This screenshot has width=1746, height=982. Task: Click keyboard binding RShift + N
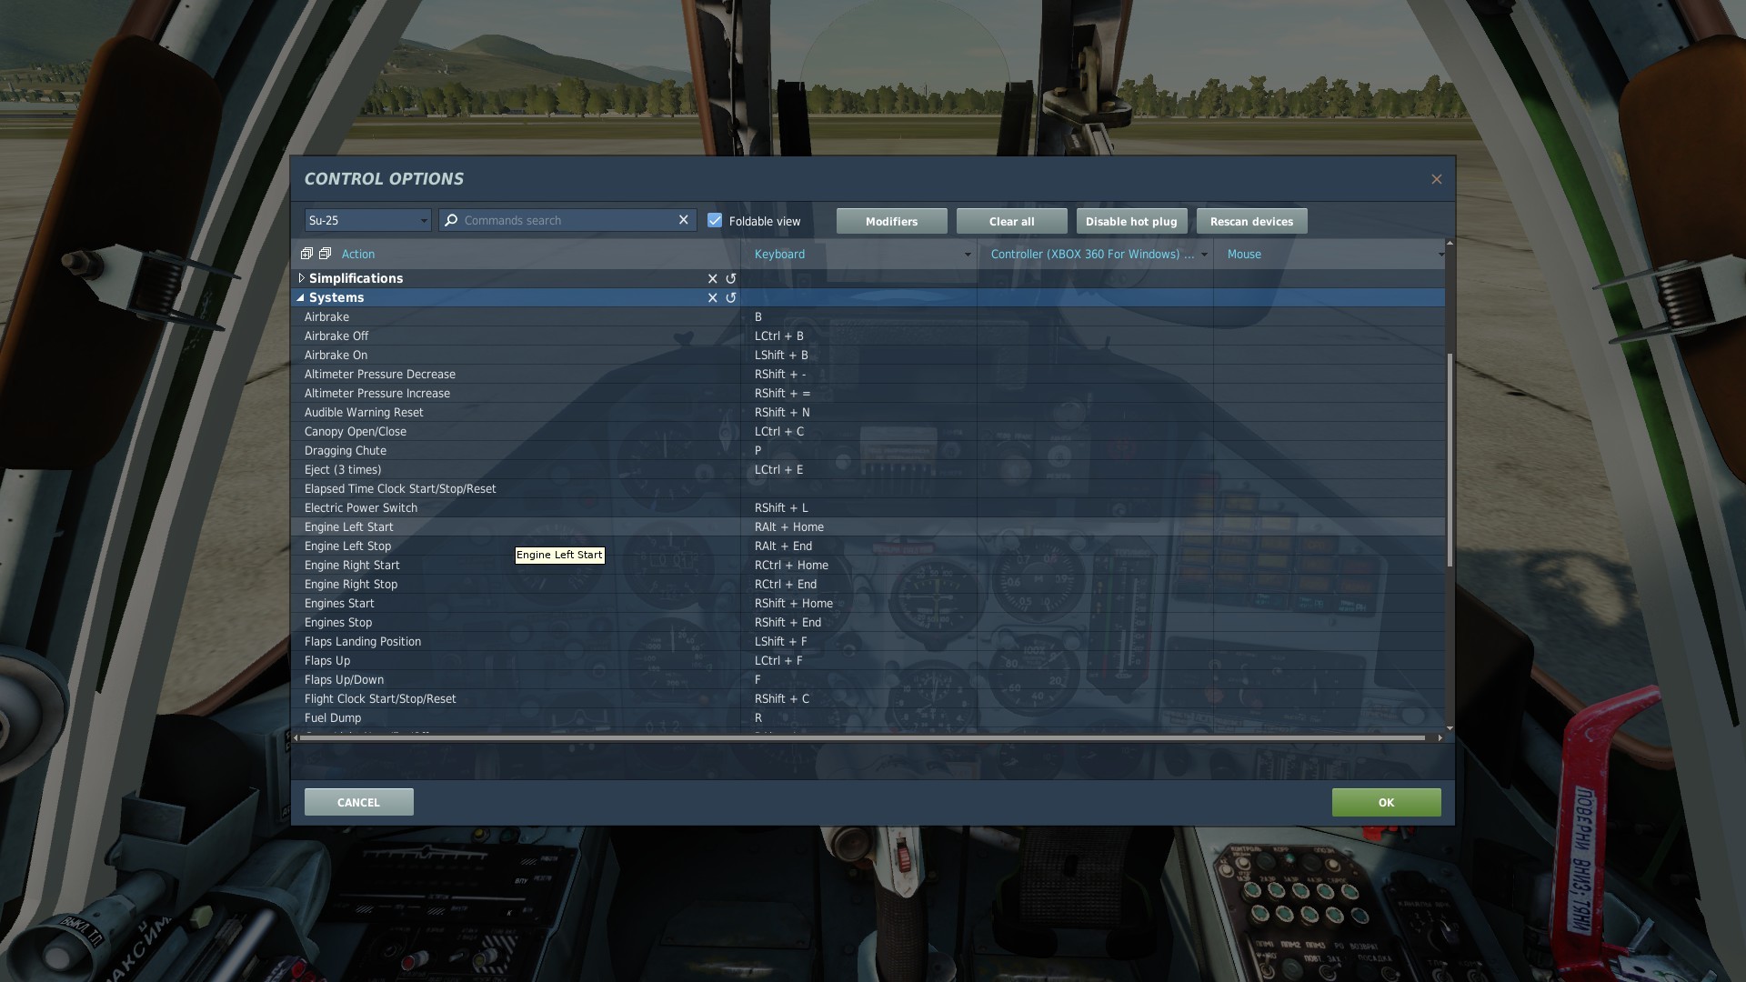coord(782,412)
